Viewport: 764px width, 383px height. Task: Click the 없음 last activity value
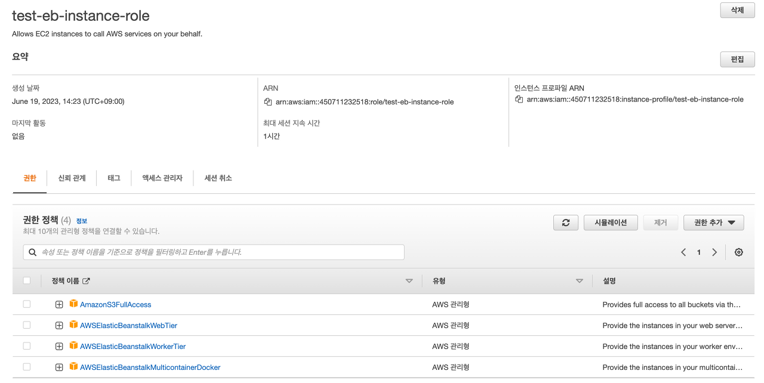pos(19,136)
